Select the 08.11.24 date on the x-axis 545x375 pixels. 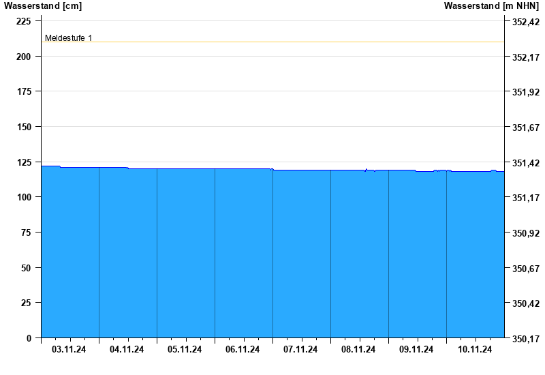coord(358,350)
